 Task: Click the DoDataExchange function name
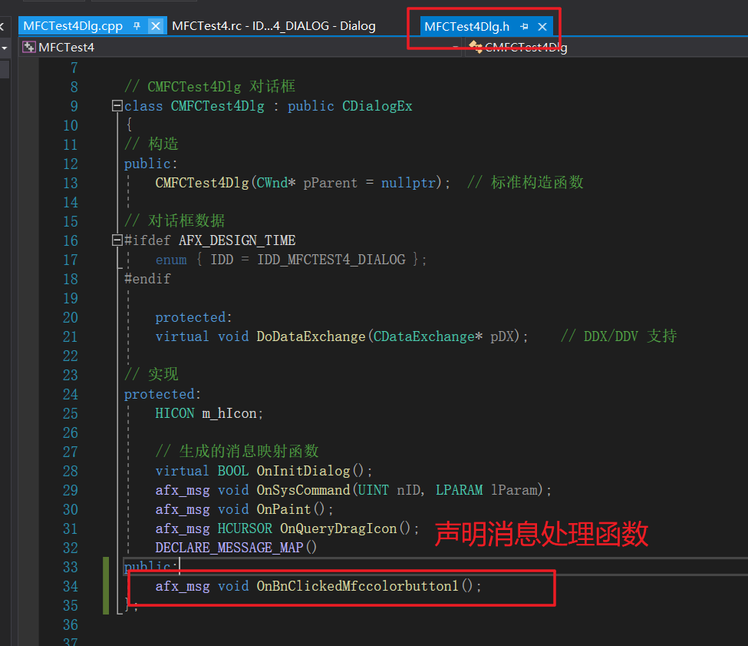coord(311,336)
